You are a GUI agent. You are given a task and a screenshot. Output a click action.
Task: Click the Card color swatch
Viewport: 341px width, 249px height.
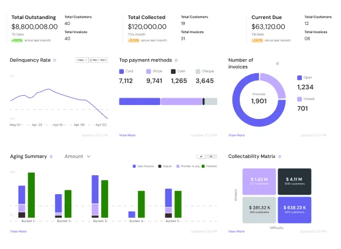[121, 71]
